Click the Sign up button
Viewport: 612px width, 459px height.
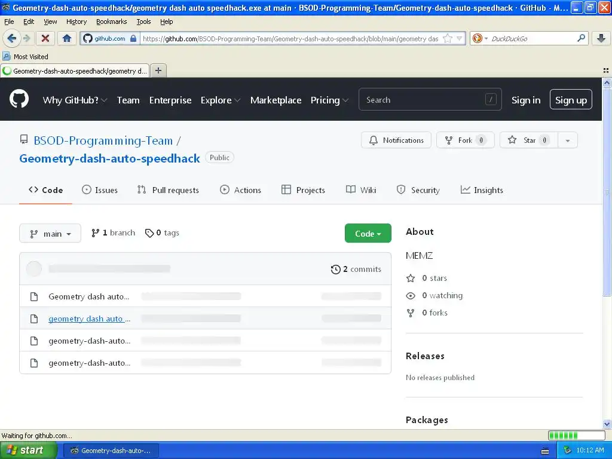click(x=571, y=100)
